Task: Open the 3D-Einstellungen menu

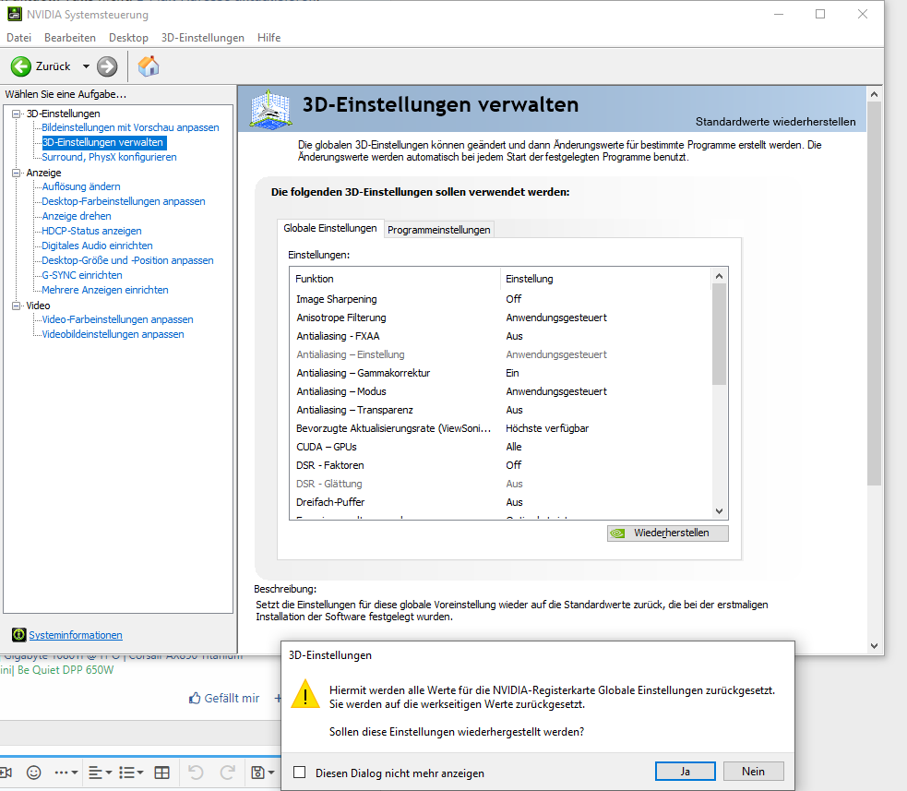Action: pyautogui.click(x=202, y=38)
